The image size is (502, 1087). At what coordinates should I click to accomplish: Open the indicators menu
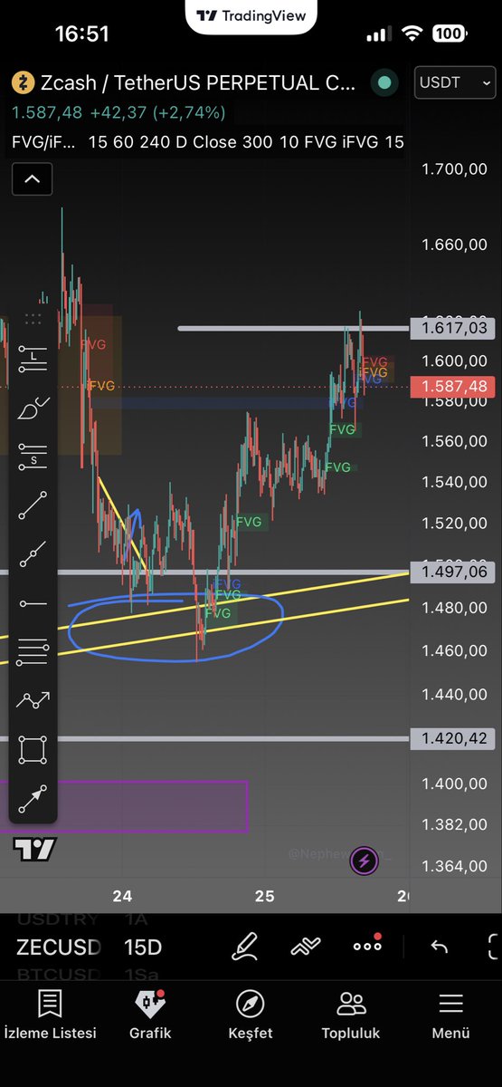(x=306, y=948)
